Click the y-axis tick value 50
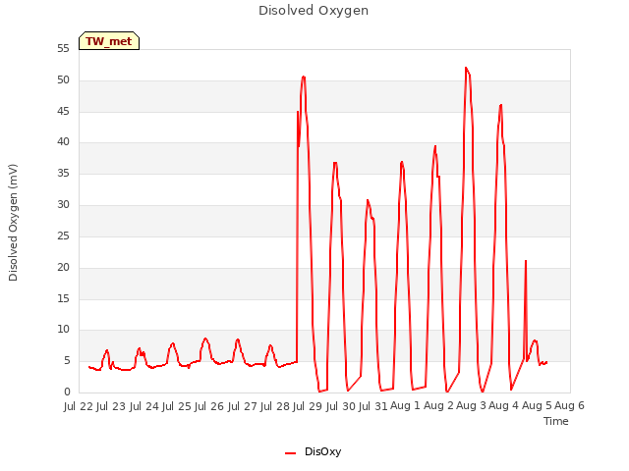Image resolution: width=629 pixels, height=471 pixels. pos(63,80)
